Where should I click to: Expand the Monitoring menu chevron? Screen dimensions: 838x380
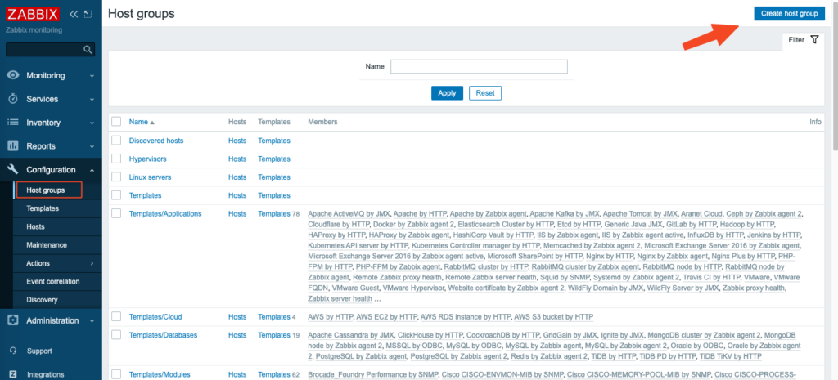point(92,76)
